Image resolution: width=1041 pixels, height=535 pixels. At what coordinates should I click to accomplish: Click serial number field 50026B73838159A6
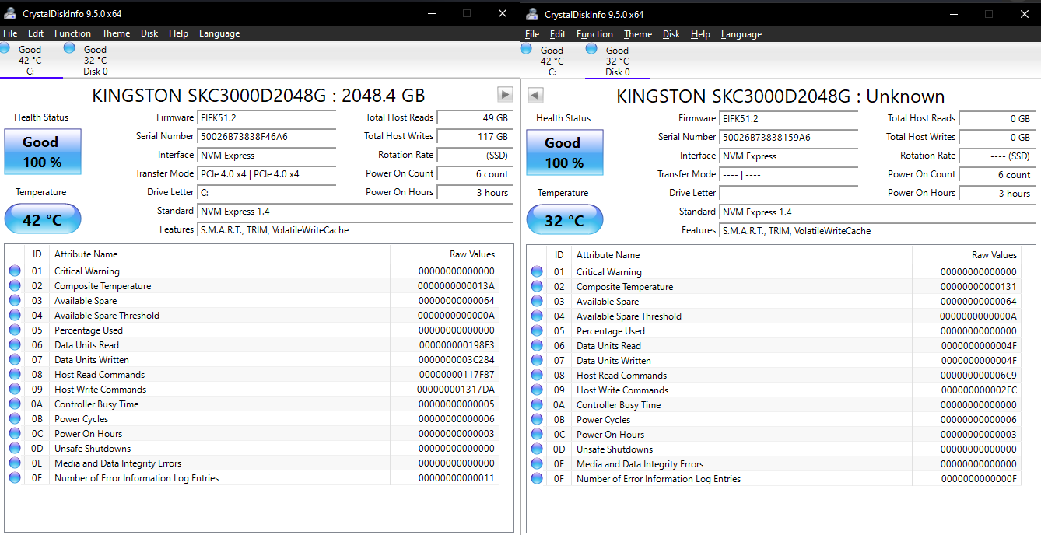(x=789, y=137)
